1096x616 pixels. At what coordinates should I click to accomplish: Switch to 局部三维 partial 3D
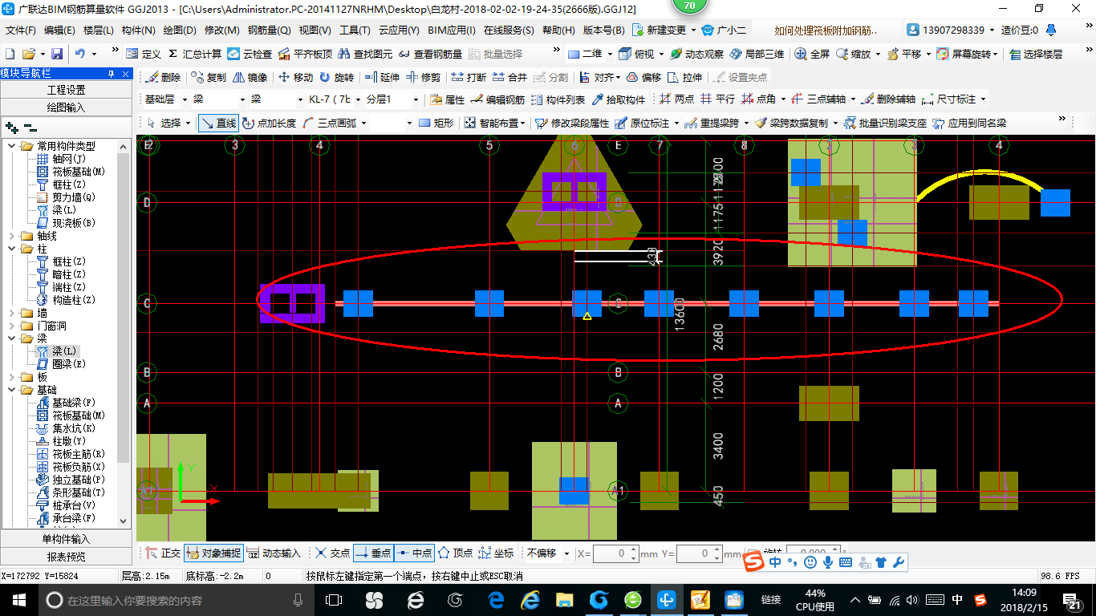click(x=757, y=54)
